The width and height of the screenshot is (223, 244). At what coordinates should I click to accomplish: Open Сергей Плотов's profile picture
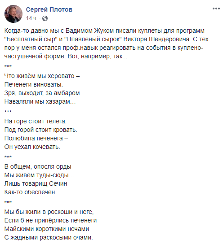[x=13, y=14]
